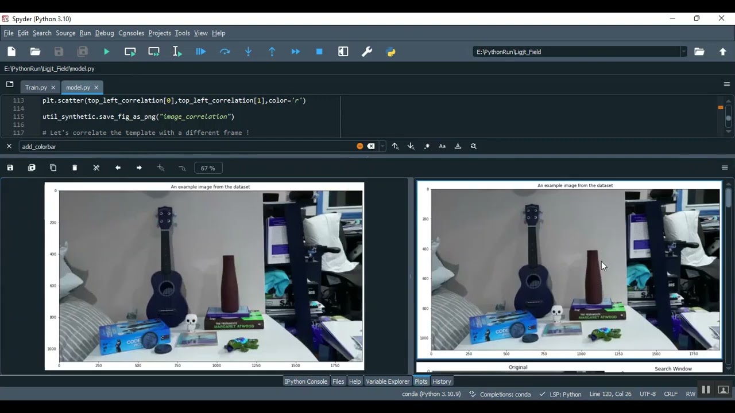
Task: Toggle case-sensitive search
Action: point(442,146)
